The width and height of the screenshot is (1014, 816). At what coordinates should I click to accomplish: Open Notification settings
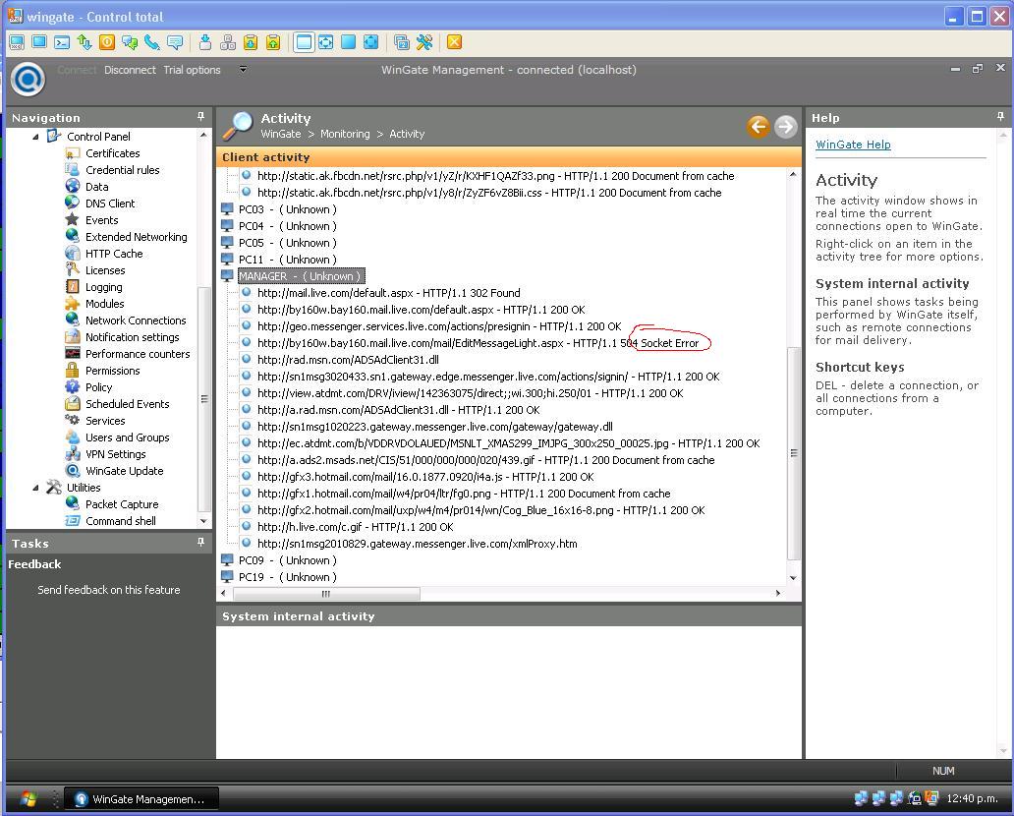(x=133, y=338)
